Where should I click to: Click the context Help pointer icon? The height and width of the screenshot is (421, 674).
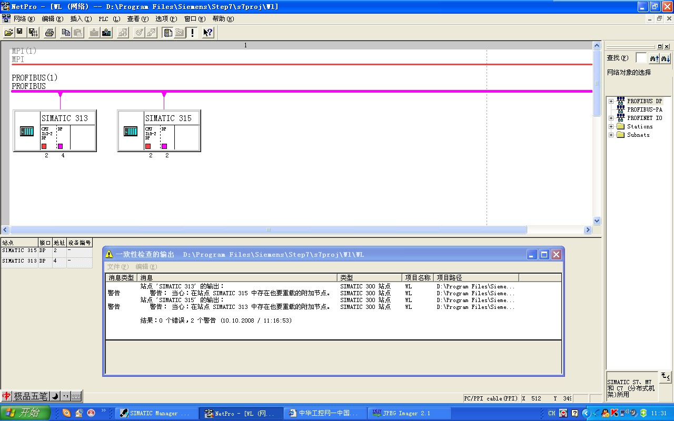pyautogui.click(x=208, y=33)
